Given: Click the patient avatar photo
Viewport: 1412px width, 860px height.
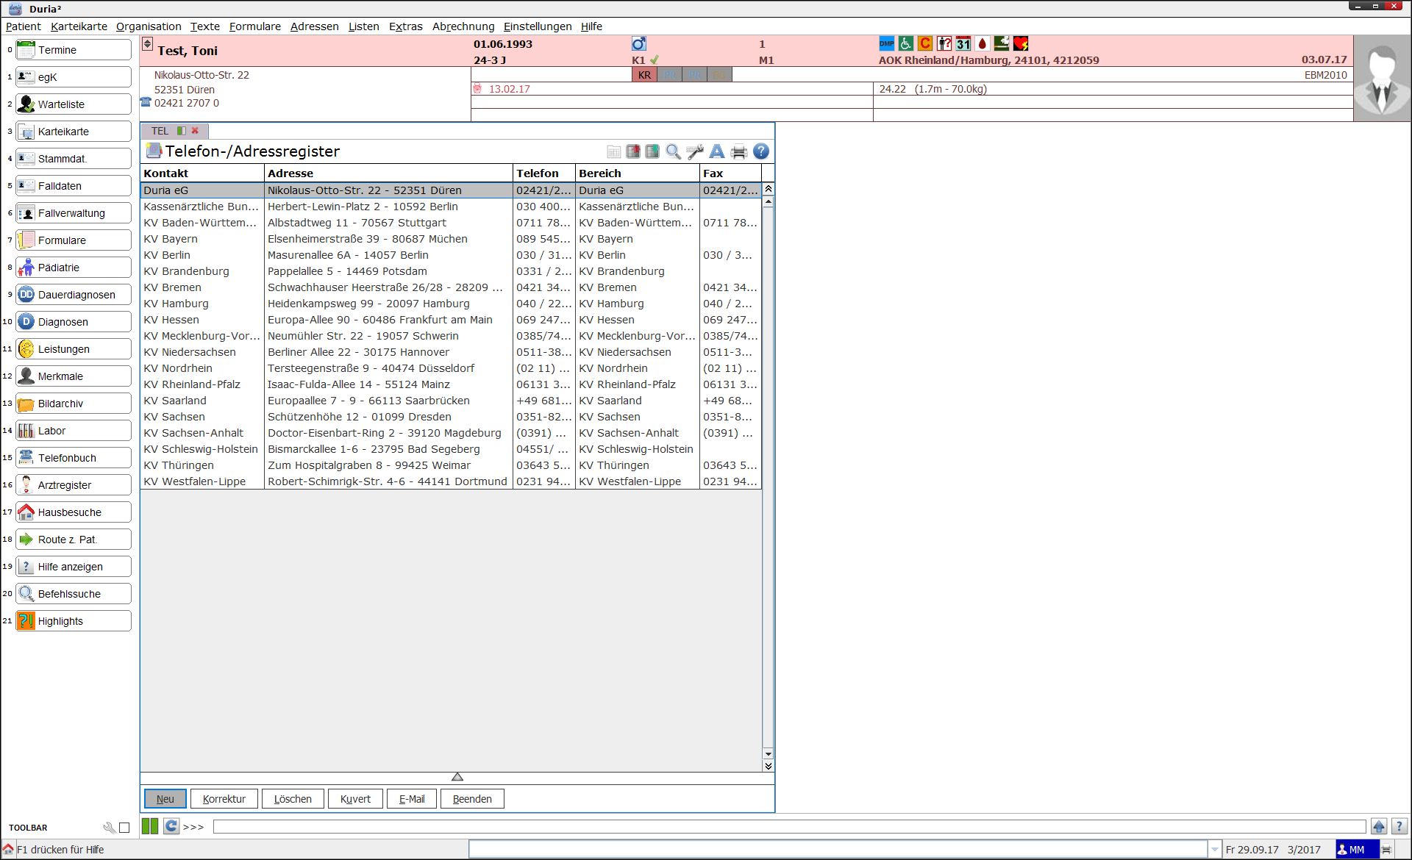Looking at the screenshot, I should [1382, 79].
